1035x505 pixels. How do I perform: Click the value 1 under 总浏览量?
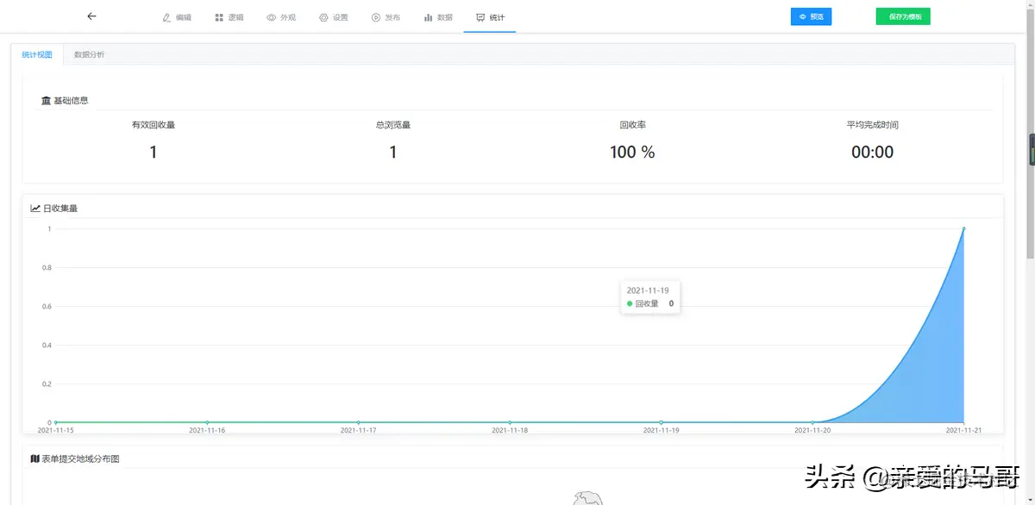point(393,153)
